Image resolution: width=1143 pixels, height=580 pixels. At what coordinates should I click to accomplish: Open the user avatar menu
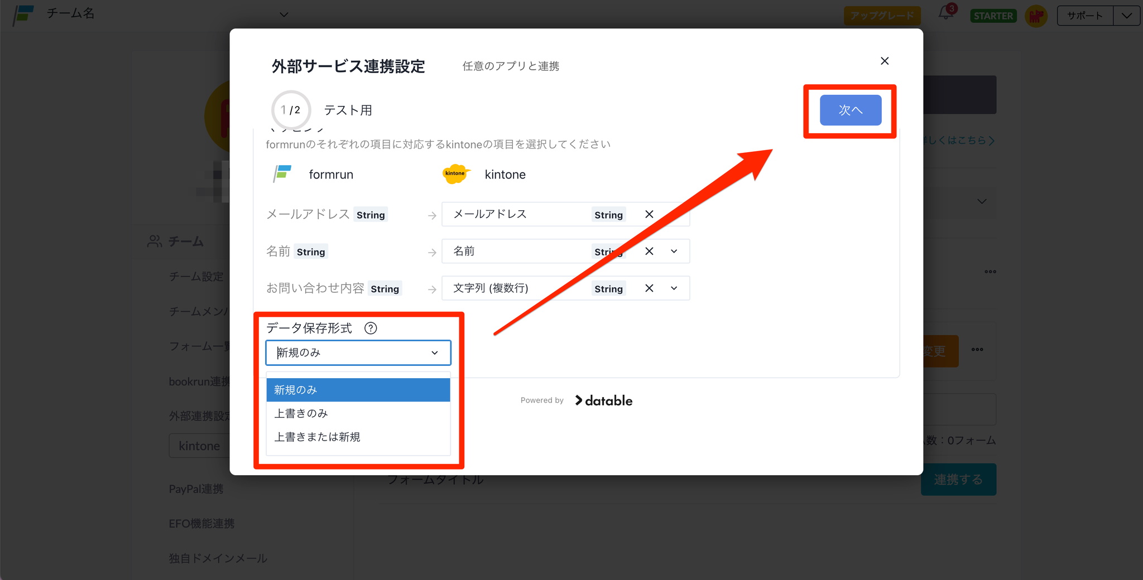[x=1036, y=16]
